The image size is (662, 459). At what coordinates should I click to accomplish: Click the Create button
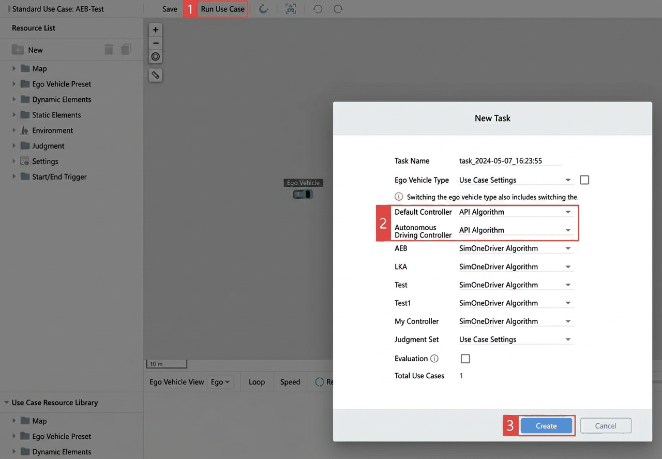(546, 426)
